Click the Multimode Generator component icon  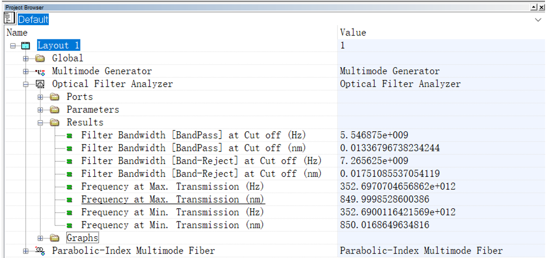coord(40,72)
